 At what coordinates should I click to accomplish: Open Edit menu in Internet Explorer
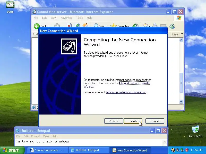point(44,18)
